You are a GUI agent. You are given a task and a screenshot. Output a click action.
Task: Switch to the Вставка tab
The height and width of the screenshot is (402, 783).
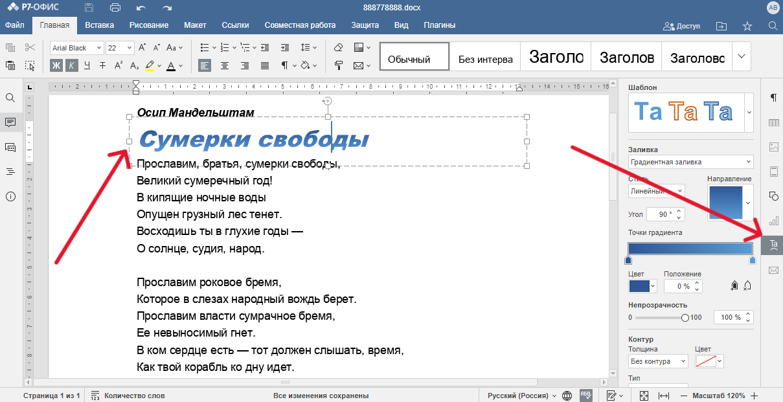pos(99,25)
